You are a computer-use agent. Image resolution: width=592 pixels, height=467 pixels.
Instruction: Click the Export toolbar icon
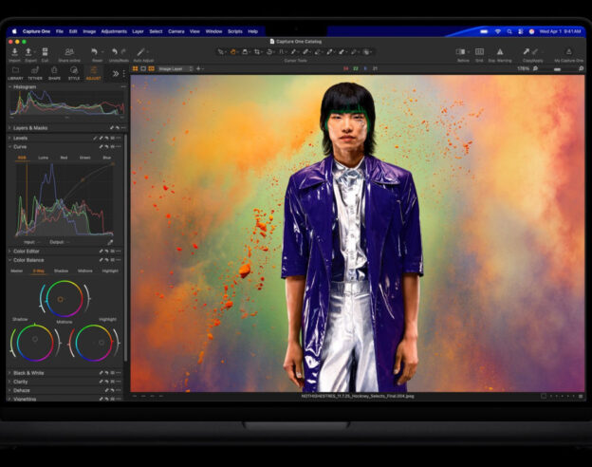coord(28,52)
